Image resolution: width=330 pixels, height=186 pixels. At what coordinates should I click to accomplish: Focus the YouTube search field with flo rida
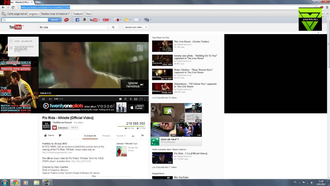click(x=73, y=27)
